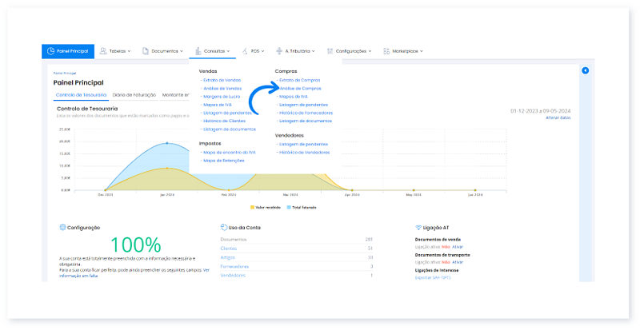Collapse the side panel with blue arrow
This screenshot has width=640, height=330.
tap(585, 71)
